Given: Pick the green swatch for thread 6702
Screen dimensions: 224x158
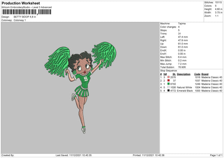Looking at the screenshot, I should [169, 84].
